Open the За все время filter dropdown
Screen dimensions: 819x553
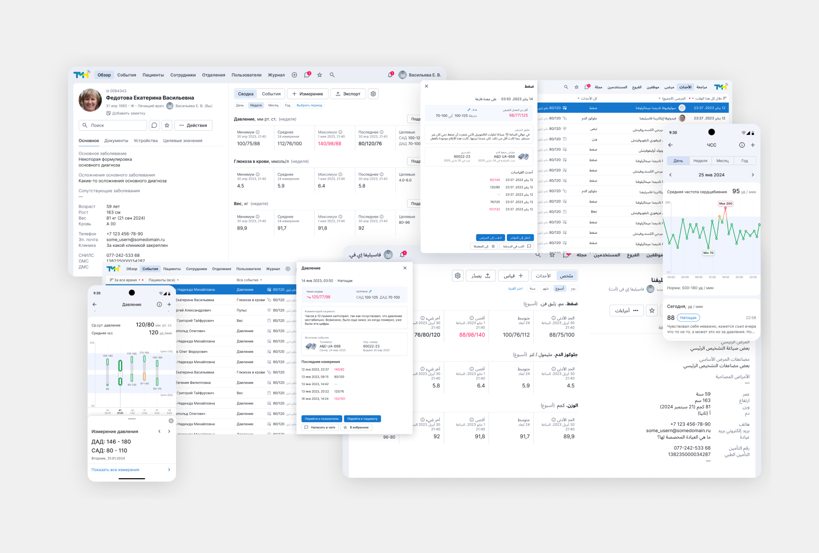pos(126,280)
